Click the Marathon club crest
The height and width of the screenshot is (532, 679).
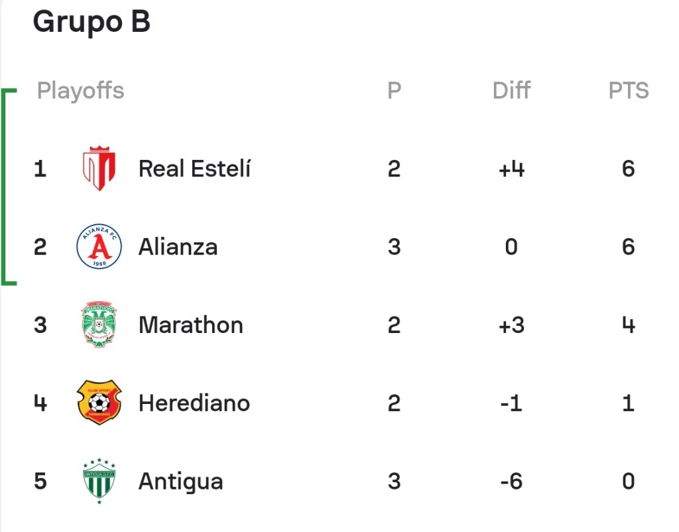99,324
